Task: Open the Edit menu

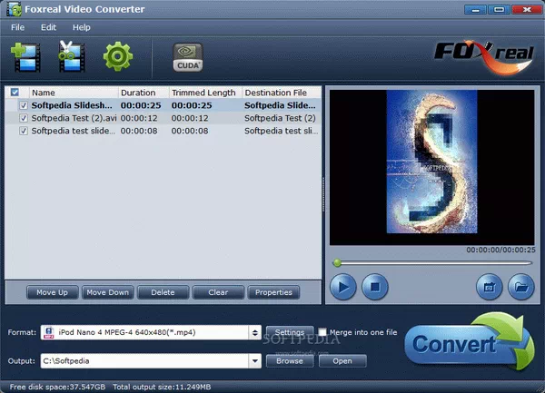Action: pyautogui.click(x=48, y=27)
